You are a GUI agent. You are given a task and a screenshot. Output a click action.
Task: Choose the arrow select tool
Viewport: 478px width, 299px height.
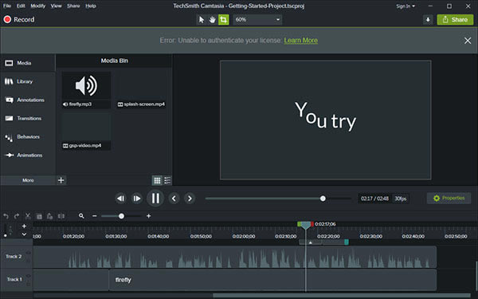pos(202,20)
